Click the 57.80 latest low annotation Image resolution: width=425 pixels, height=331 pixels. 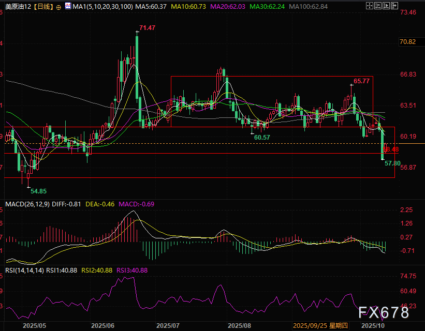(393, 163)
